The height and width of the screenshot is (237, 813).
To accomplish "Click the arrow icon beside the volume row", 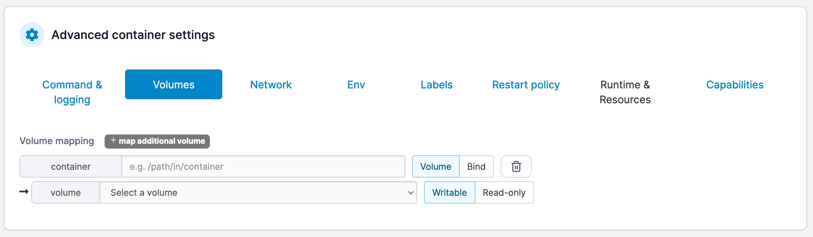I will pos(24,192).
